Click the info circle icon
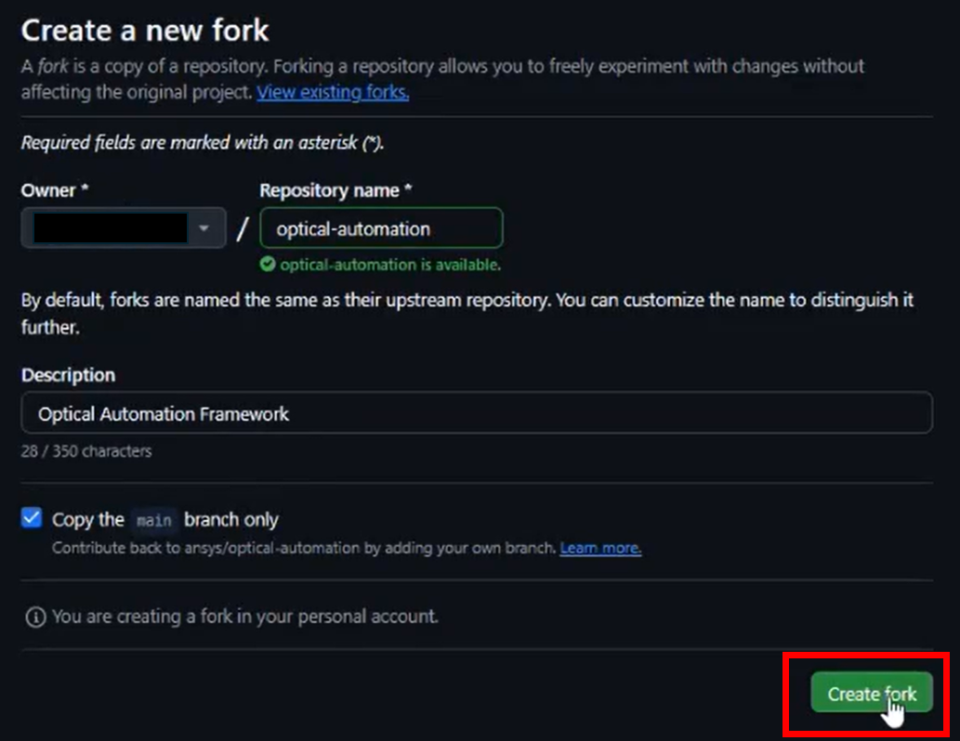The image size is (960, 741). click(35, 617)
